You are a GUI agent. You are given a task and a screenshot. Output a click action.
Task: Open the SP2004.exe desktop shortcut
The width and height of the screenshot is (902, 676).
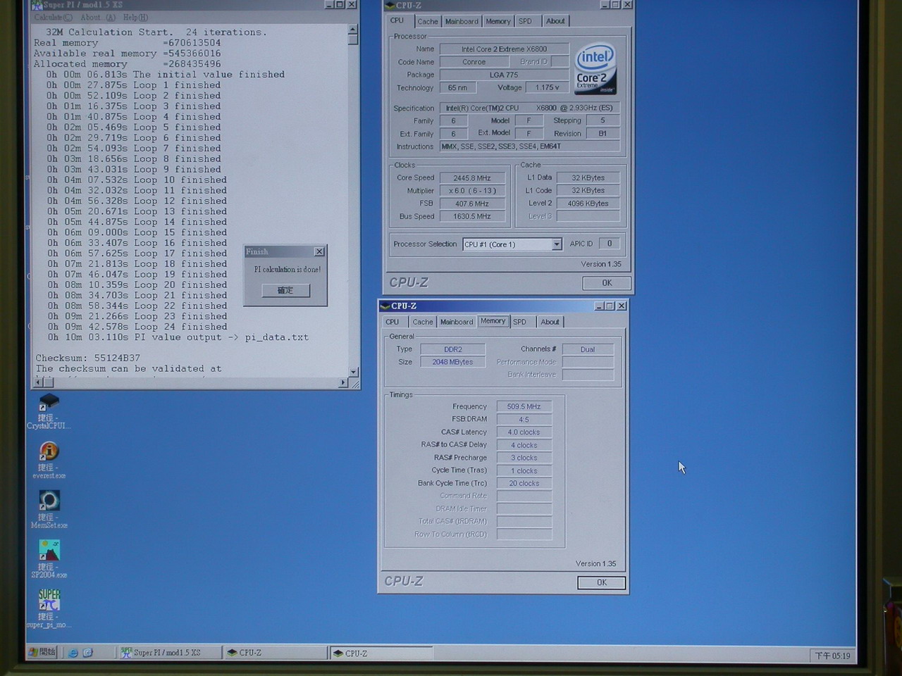tap(49, 560)
